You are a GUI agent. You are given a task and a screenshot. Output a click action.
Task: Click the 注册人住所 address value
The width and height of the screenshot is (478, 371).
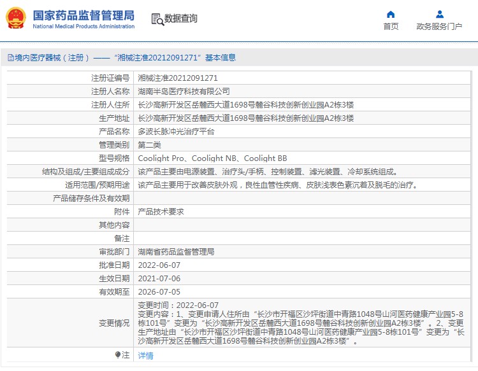(x=246, y=105)
